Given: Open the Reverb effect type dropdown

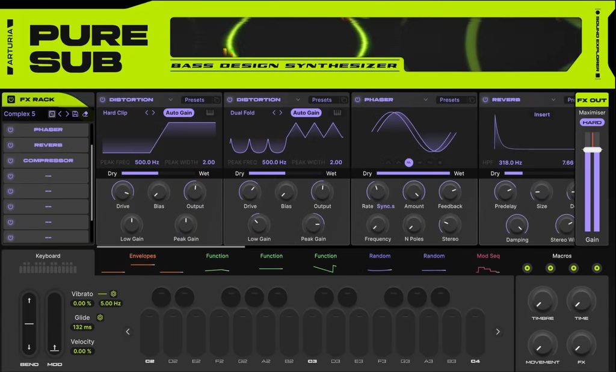Looking at the screenshot, I should click(x=553, y=100).
